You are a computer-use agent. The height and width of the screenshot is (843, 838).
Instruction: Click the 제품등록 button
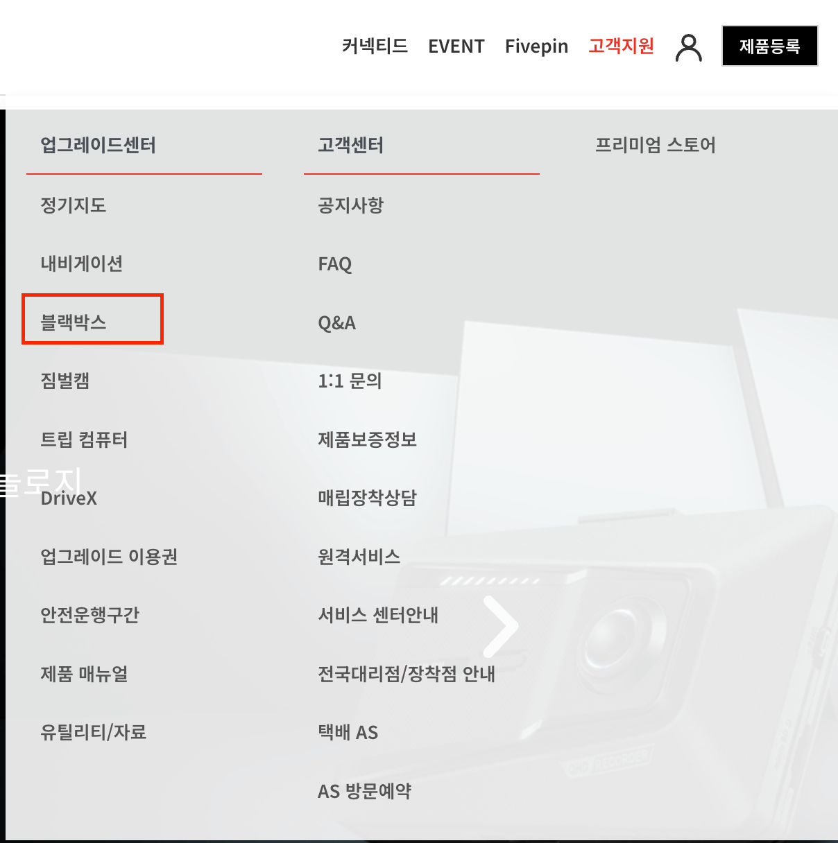point(770,46)
